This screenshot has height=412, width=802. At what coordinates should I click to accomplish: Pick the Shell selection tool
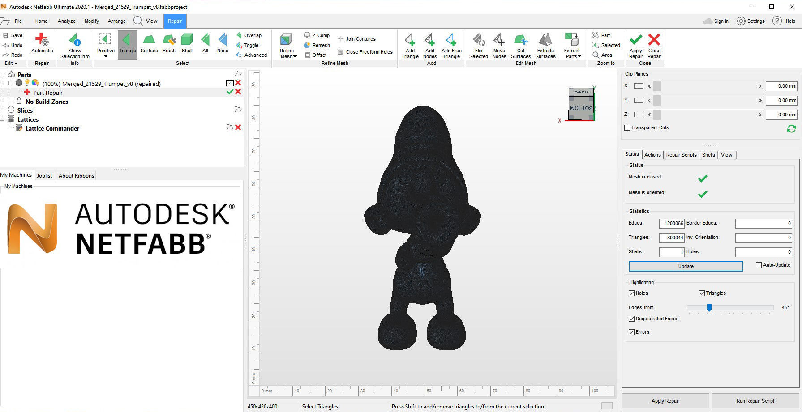187,44
